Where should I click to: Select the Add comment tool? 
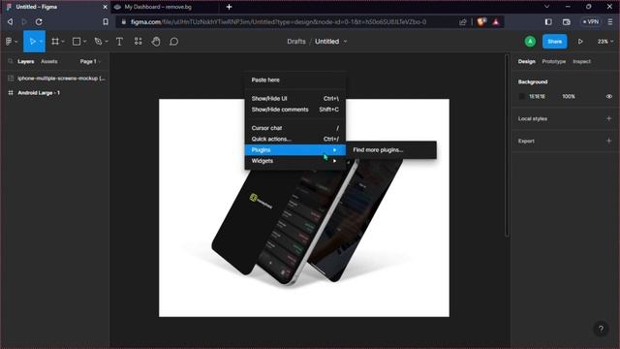[174, 41]
